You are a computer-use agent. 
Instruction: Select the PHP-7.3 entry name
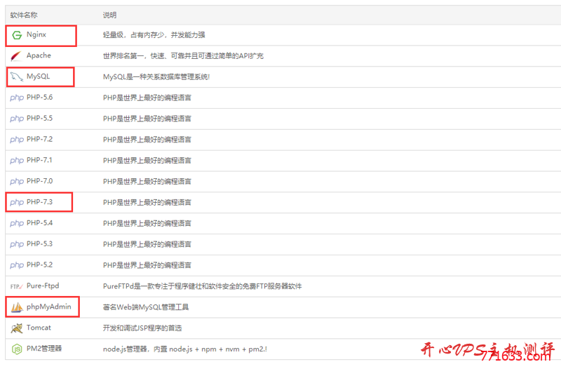pos(40,202)
